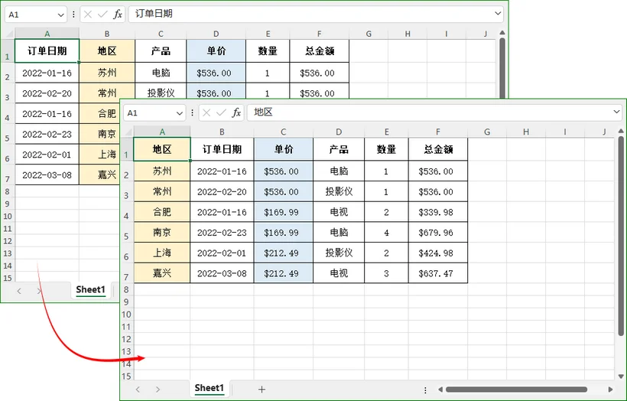Open the Name Box dropdown in front window

(180, 113)
